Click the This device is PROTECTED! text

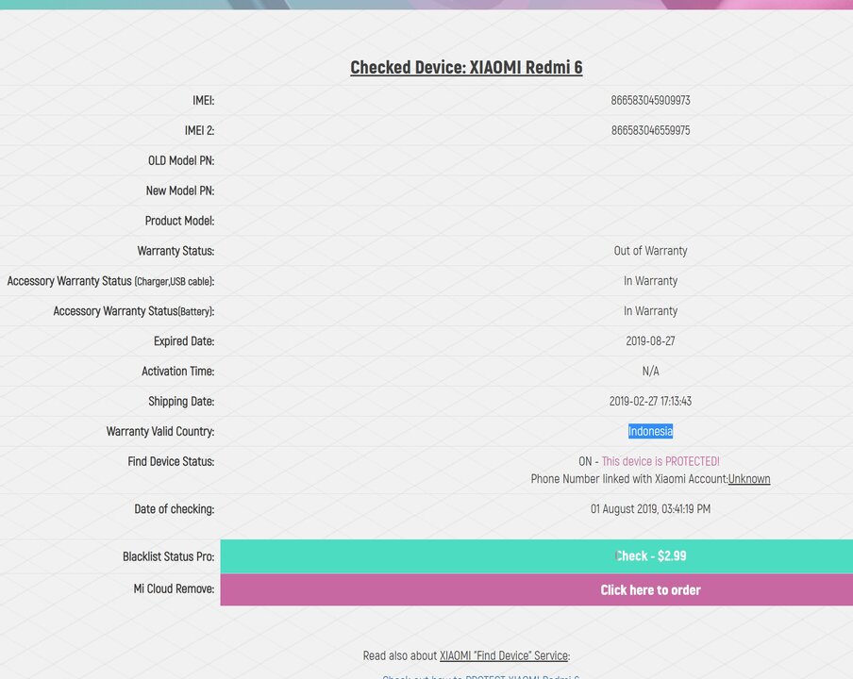point(661,461)
